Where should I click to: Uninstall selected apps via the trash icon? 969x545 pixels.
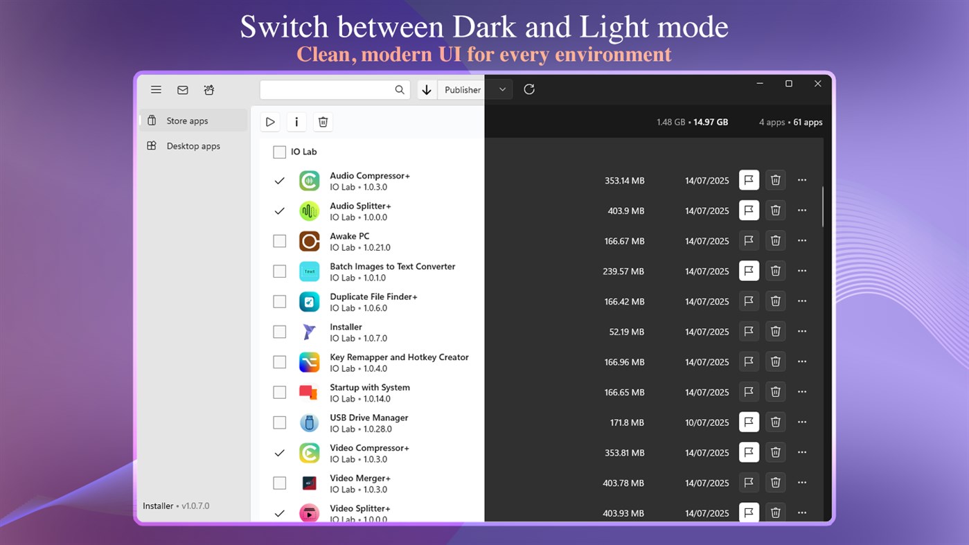point(323,121)
